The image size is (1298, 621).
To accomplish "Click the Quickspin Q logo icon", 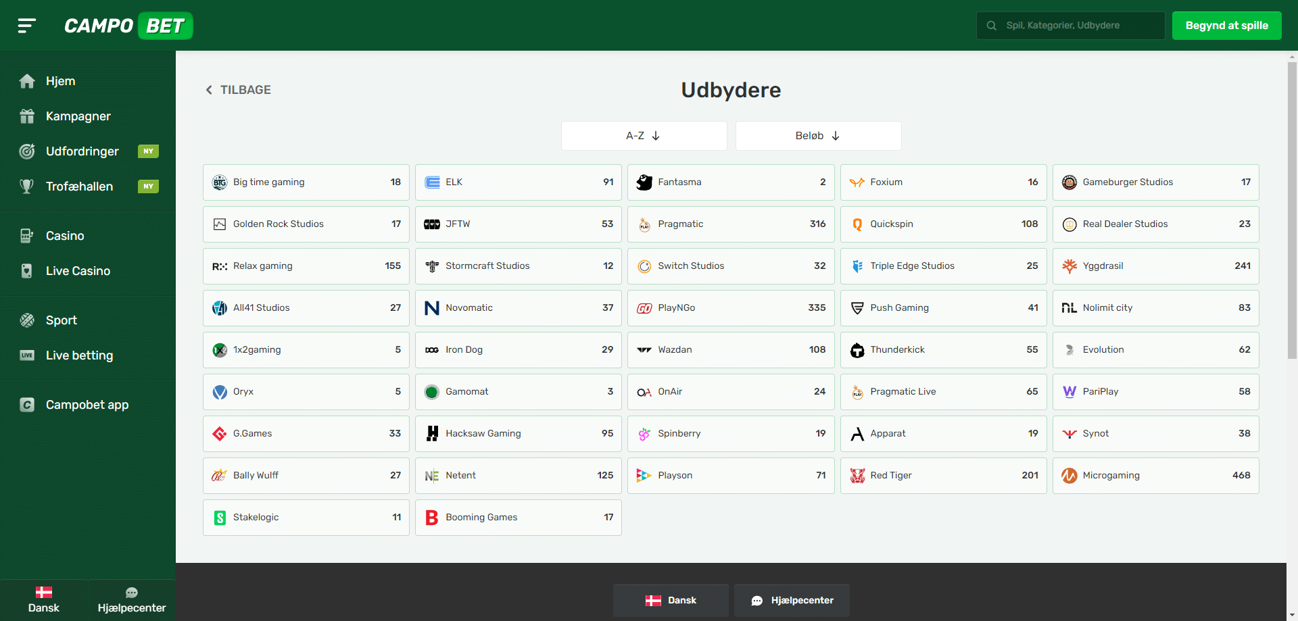I will (x=857, y=224).
